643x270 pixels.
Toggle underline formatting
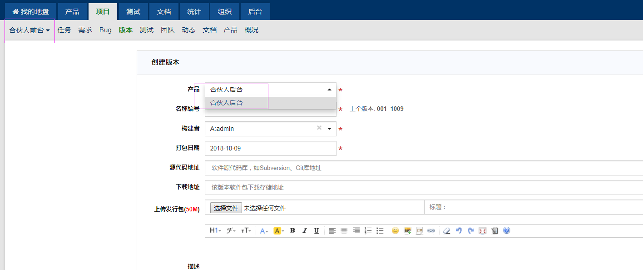(x=317, y=231)
